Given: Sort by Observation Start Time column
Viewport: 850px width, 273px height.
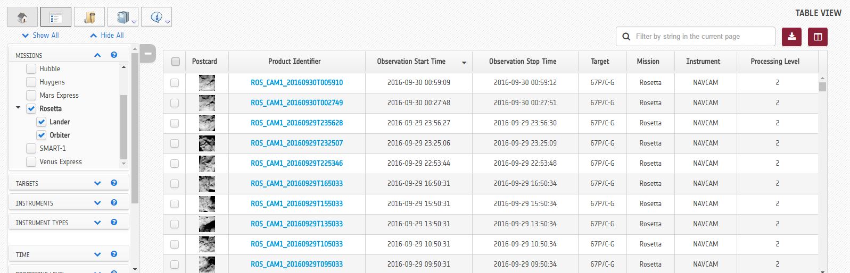Looking at the screenshot, I should coord(411,62).
